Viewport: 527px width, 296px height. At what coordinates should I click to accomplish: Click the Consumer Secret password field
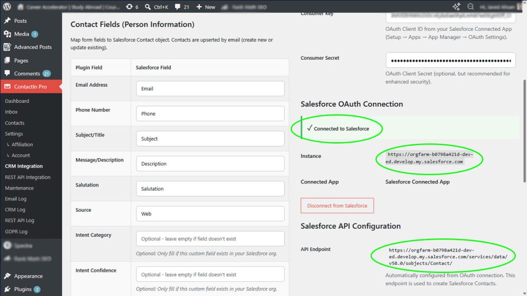(450, 61)
